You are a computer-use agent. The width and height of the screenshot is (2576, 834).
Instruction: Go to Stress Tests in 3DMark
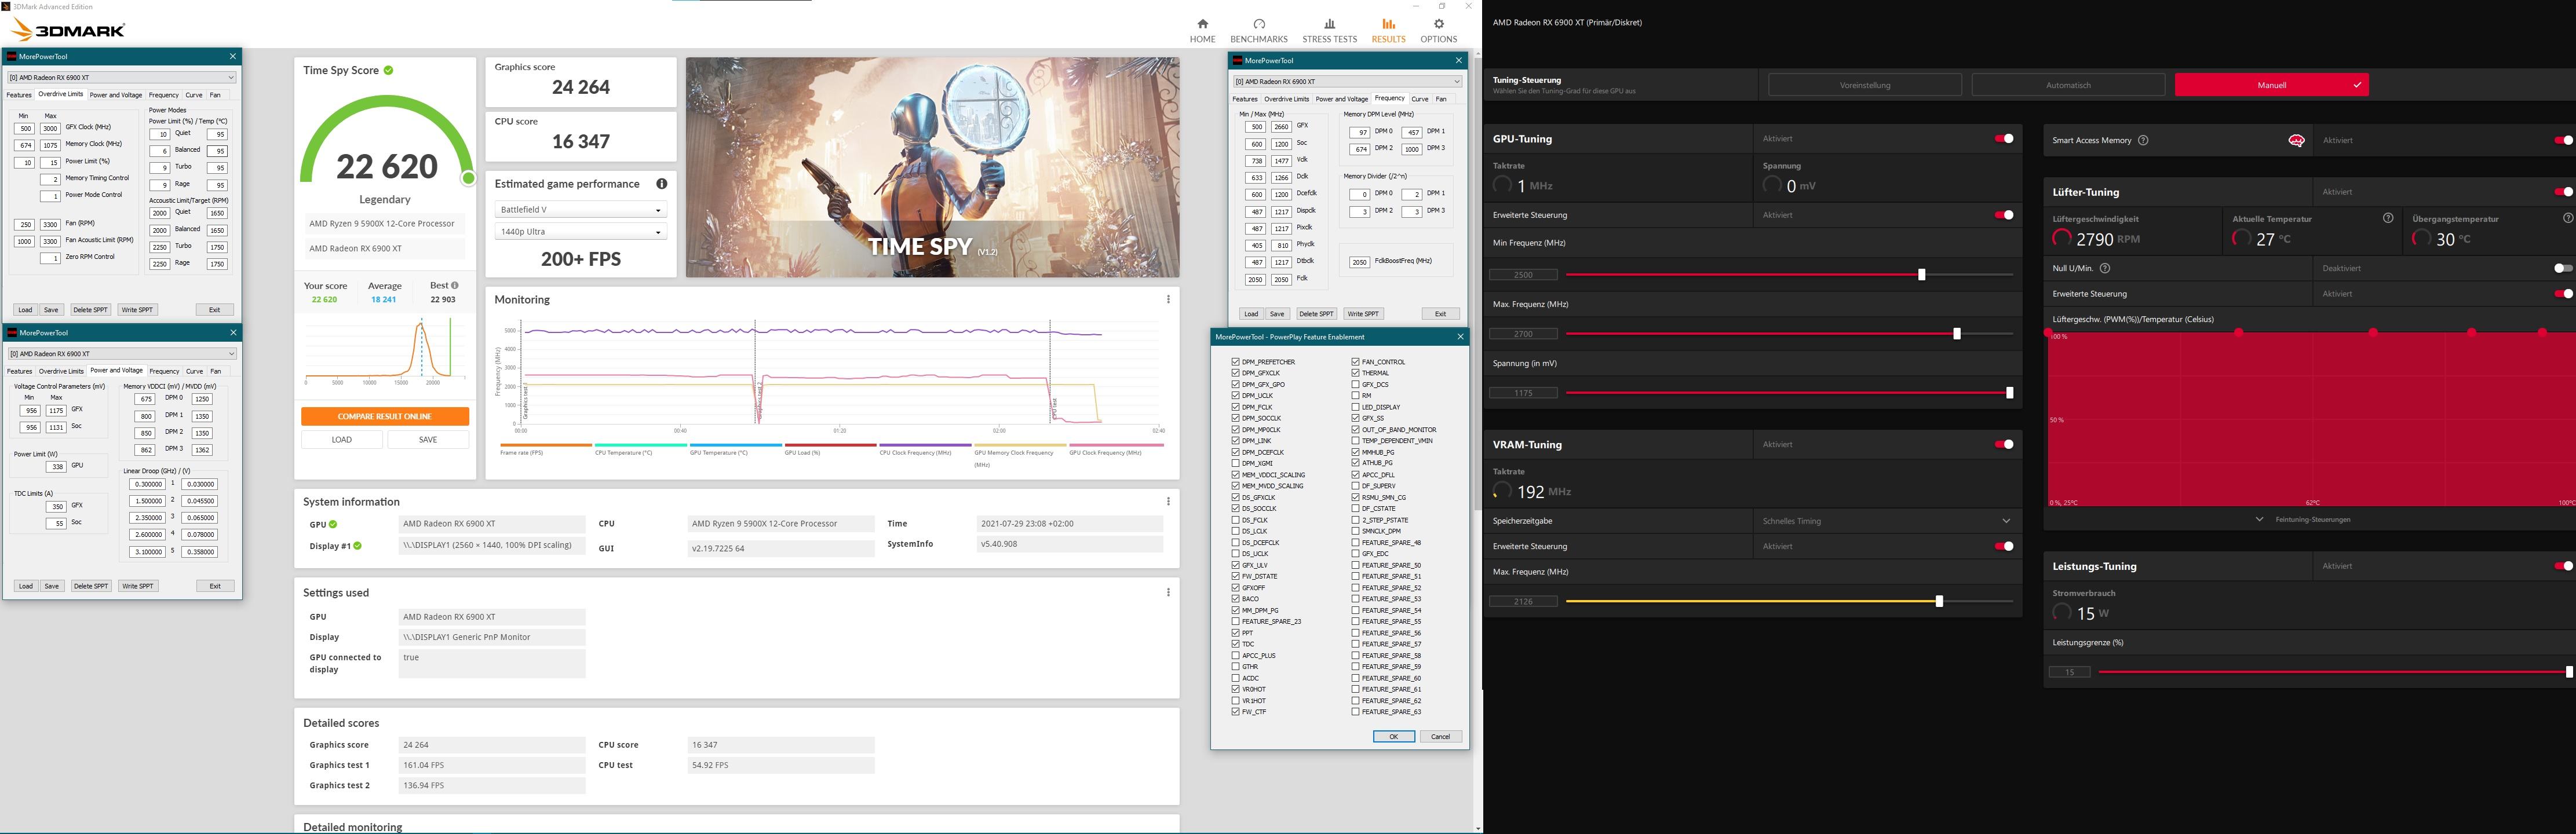pyautogui.click(x=1329, y=31)
